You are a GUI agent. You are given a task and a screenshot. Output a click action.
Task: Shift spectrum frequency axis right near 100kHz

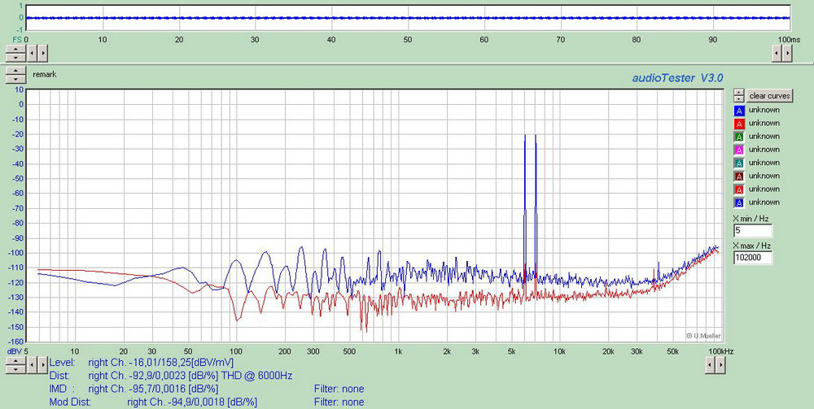tap(720, 367)
